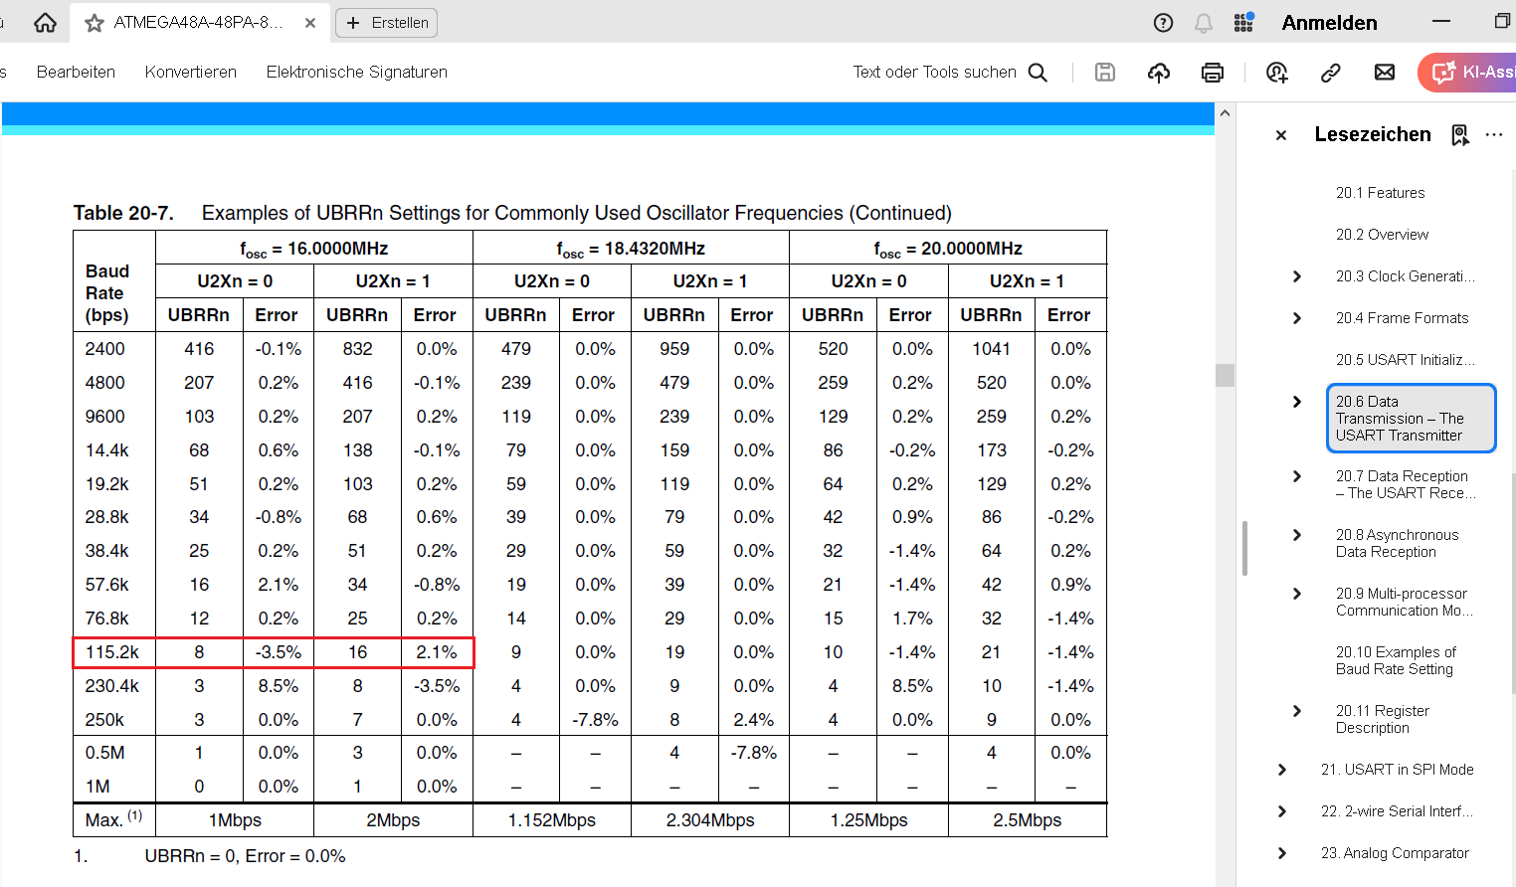Open the help question mark icon
The width and height of the screenshot is (1516, 887).
(x=1163, y=23)
